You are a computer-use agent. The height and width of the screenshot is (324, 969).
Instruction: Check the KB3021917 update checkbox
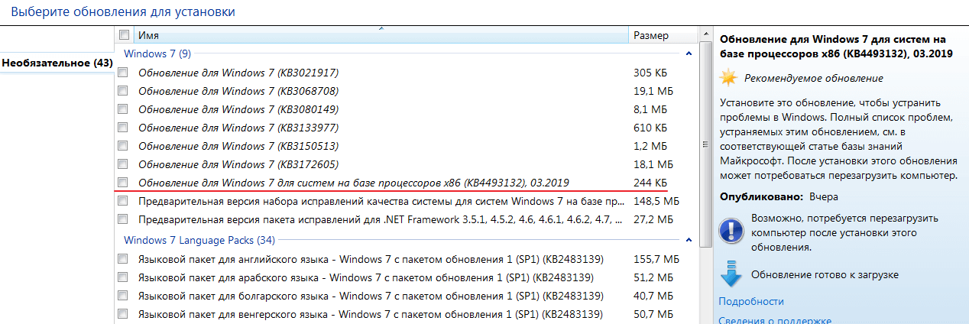(x=123, y=73)
